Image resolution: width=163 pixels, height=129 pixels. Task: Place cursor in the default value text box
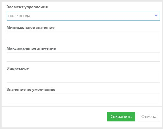tap(83, 98)
